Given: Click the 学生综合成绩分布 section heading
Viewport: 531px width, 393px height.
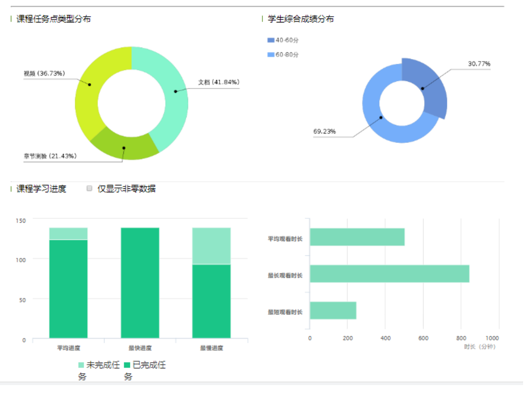Looking at the screenshot, I should click(x=301, y=19).
